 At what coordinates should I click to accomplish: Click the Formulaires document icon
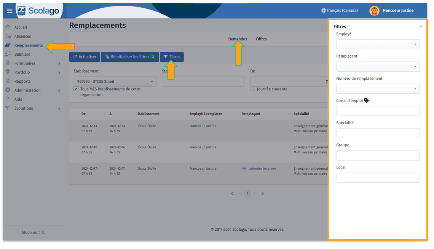click(x=8, y=63)
